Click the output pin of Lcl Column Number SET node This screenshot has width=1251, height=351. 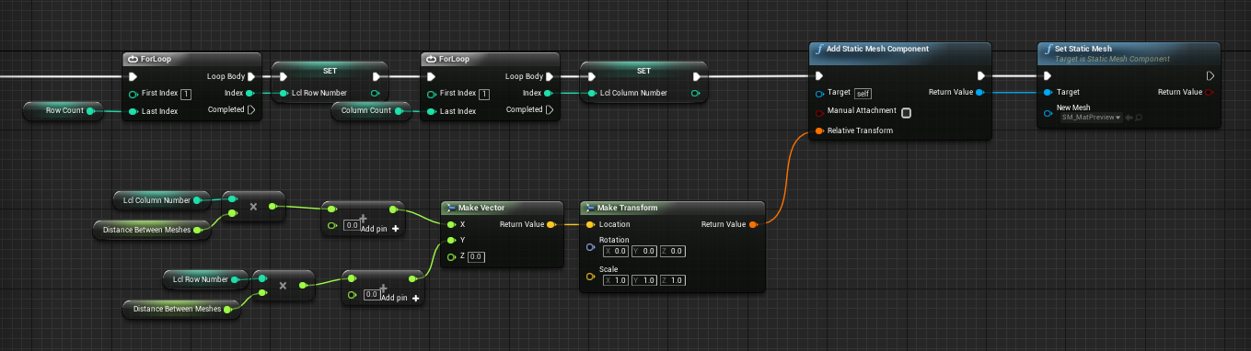coord(695,93)
